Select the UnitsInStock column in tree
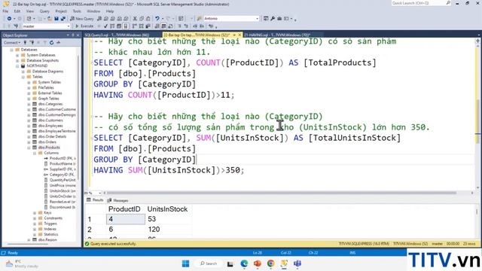 click(63, 190)
